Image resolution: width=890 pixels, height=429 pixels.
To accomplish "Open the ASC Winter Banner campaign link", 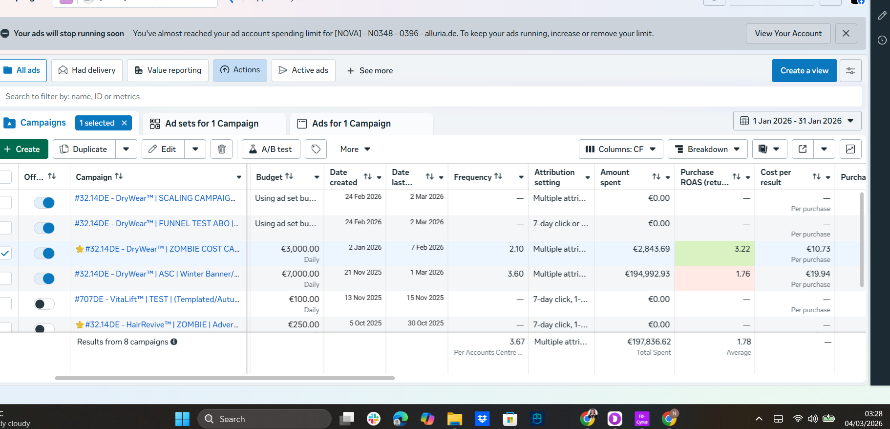I will click(x=157, y=274).
